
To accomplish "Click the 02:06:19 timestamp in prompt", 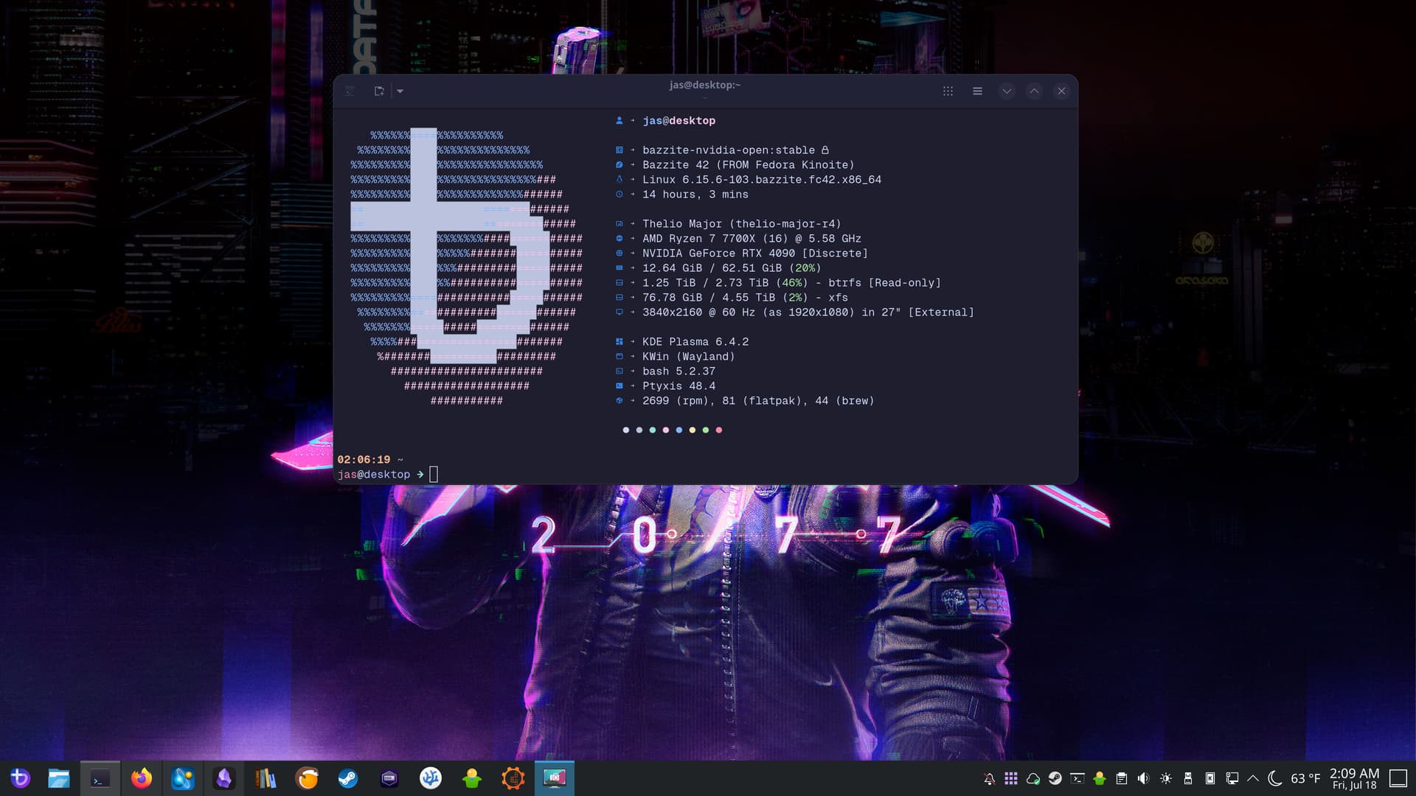I will 364,459.
